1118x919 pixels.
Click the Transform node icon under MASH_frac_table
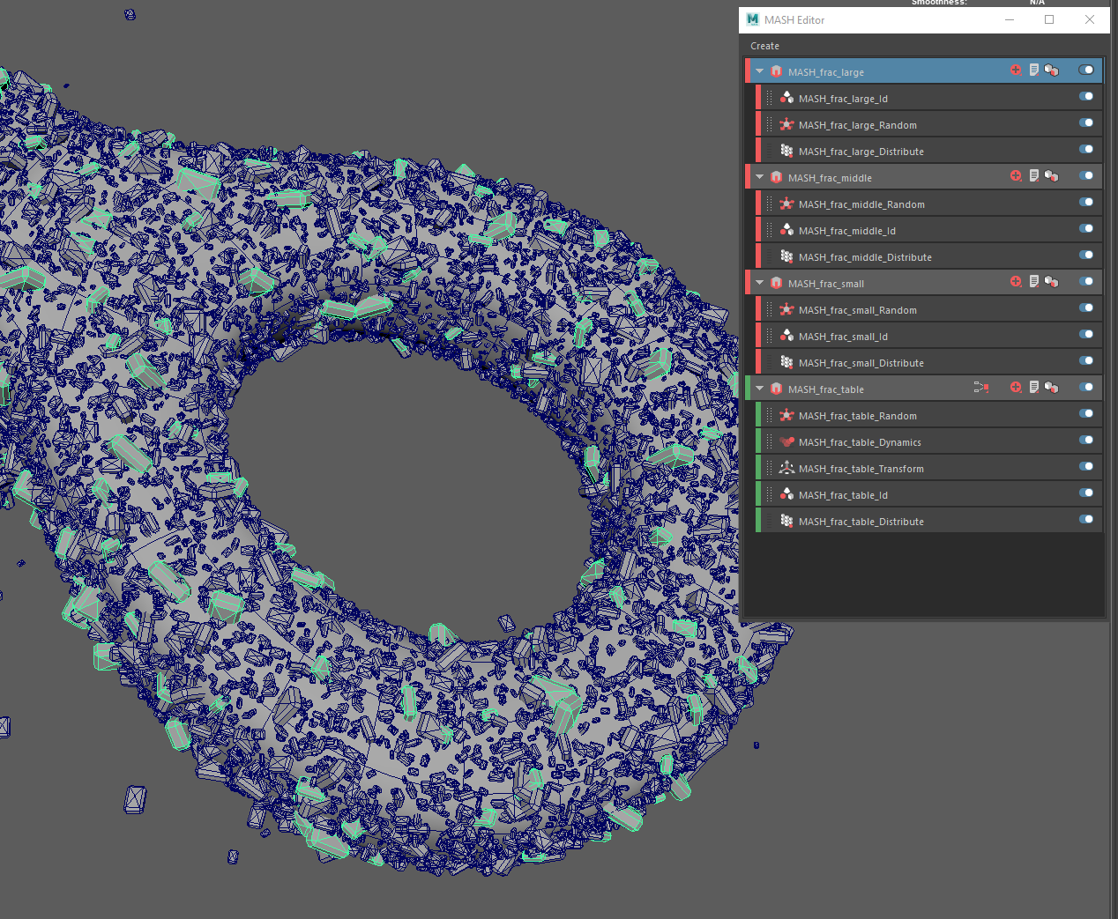(x=786, y=468)
